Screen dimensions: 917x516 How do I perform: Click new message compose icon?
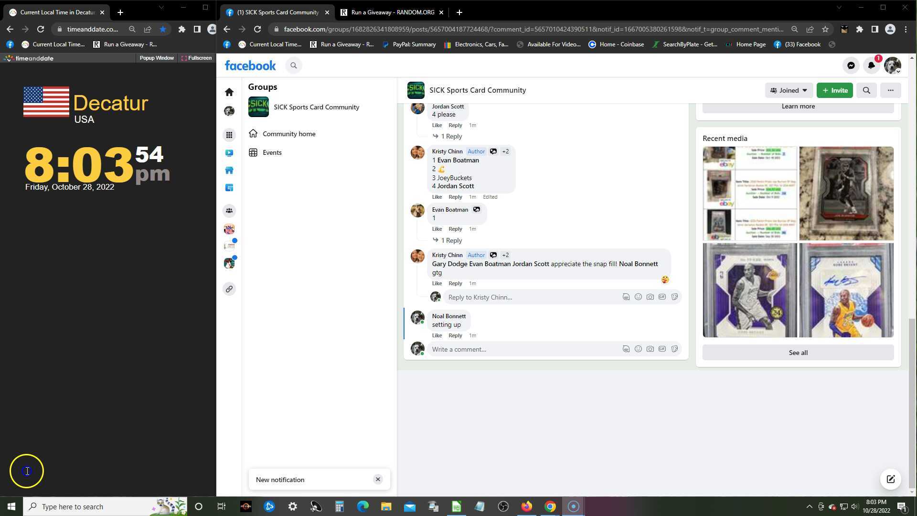[890, 479]
